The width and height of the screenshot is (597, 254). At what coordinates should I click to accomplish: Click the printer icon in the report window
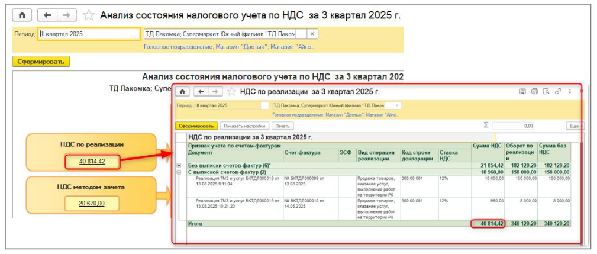[x=534, y=92]
